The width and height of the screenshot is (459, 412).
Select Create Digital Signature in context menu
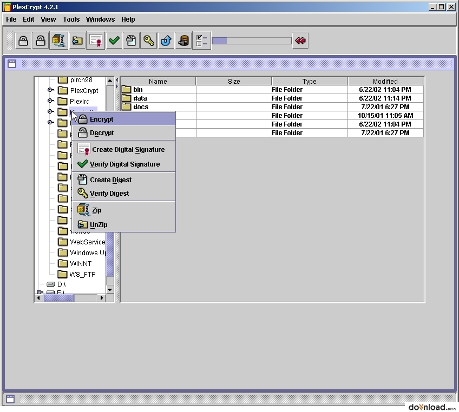coord(124,149)
